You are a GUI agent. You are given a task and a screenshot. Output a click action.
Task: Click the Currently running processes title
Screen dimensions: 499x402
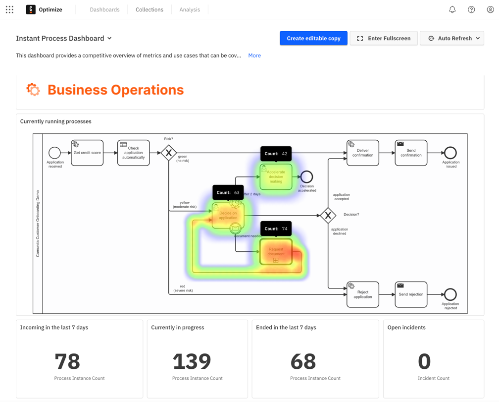pos(55,121)
